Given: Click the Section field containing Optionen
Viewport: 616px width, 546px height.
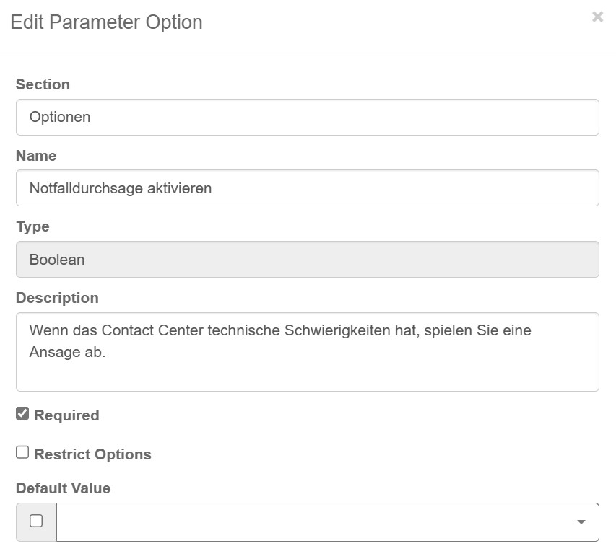Looking at the screenshot, I should 307,117.
